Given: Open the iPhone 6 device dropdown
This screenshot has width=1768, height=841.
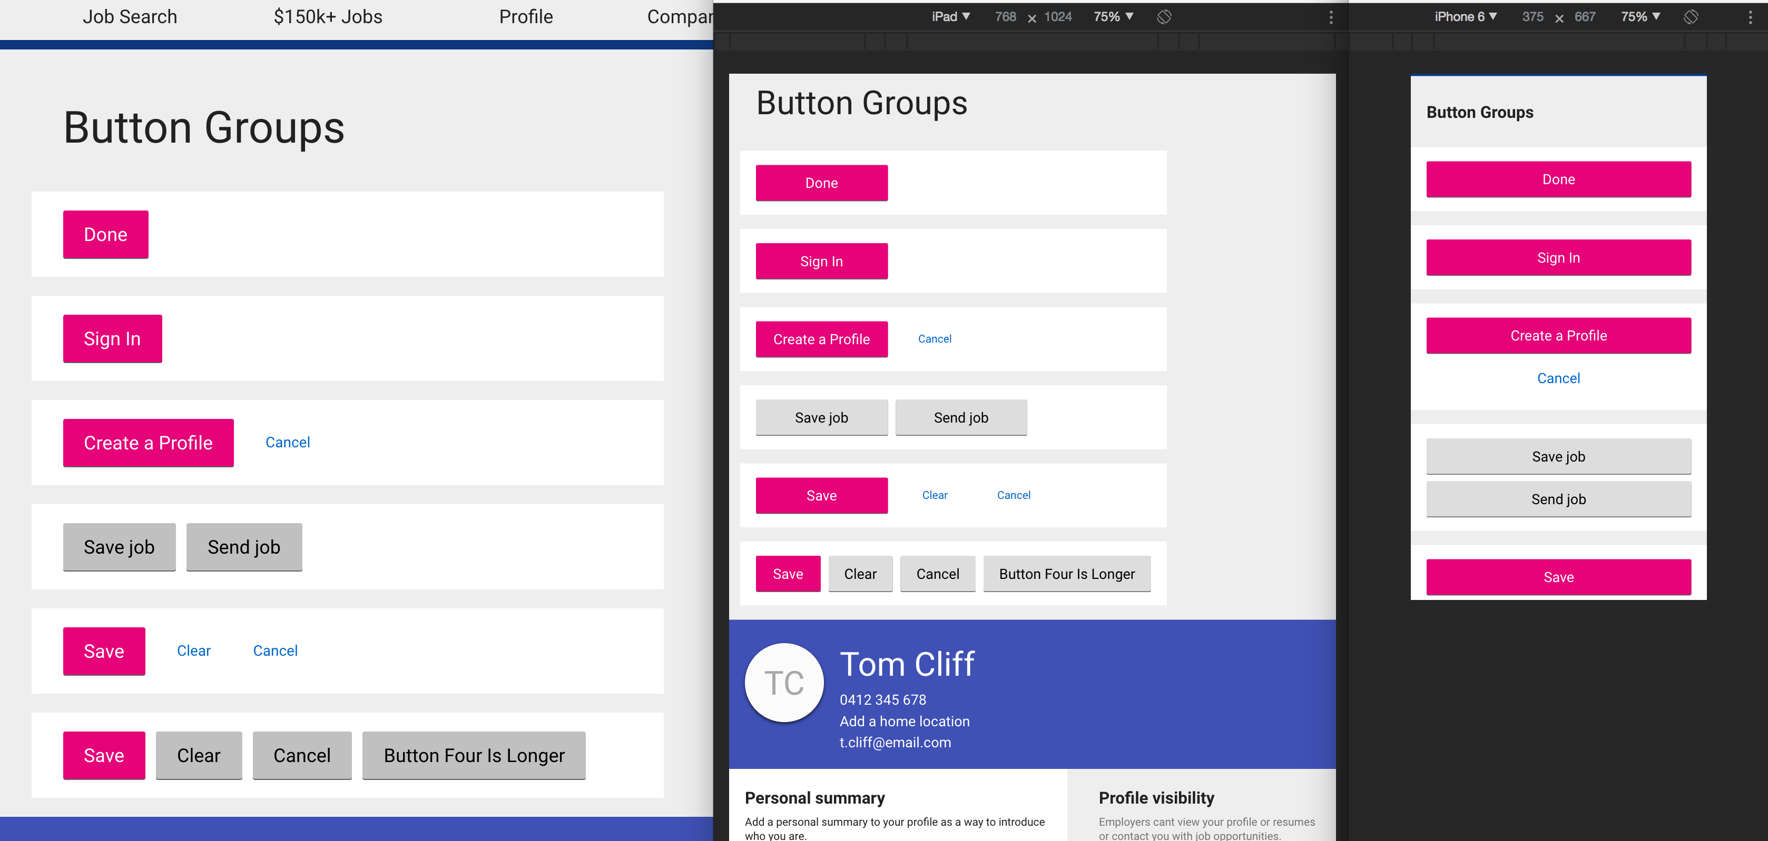Looking at the screenshot, I should click(x=1465, y=17).
